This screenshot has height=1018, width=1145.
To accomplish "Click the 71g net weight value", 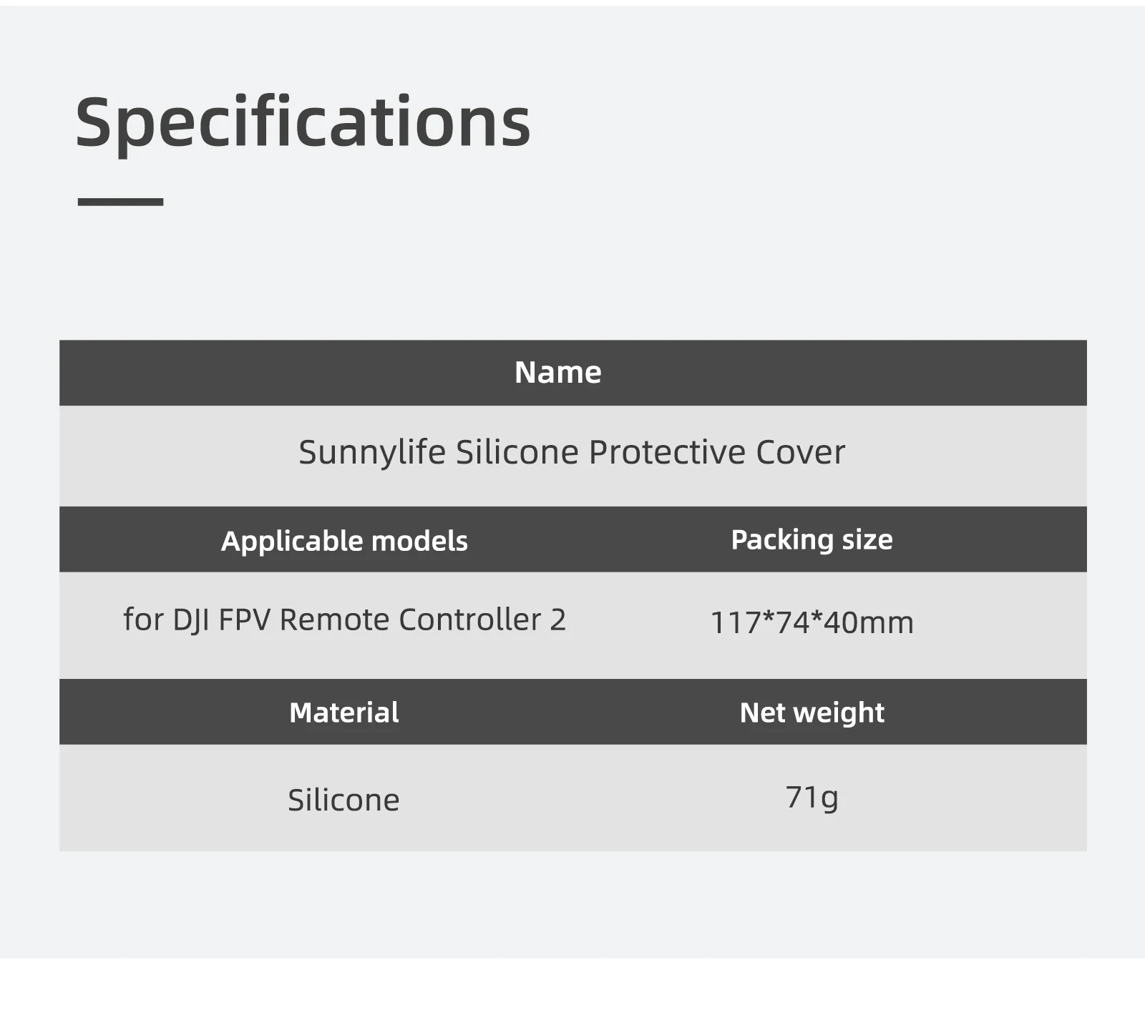I will click(812, 797).
